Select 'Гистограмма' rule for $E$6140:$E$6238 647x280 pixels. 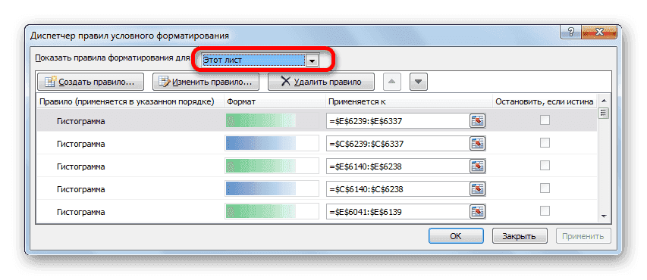pos(80,166)
